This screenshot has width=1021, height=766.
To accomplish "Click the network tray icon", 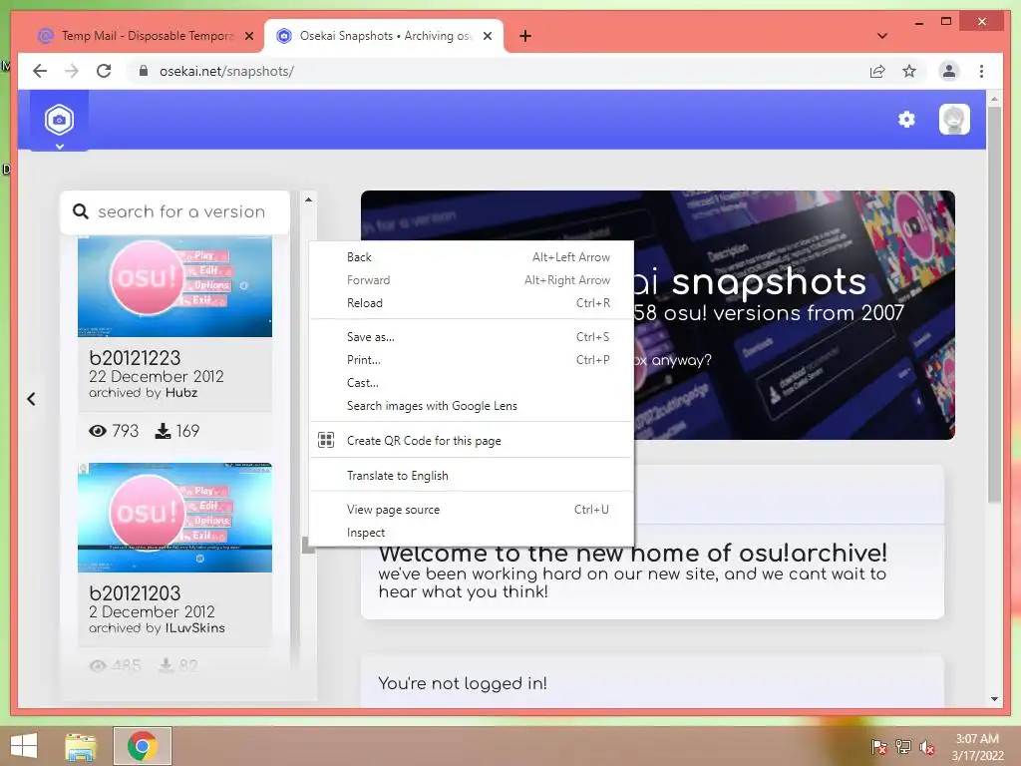I will (903, 747).
